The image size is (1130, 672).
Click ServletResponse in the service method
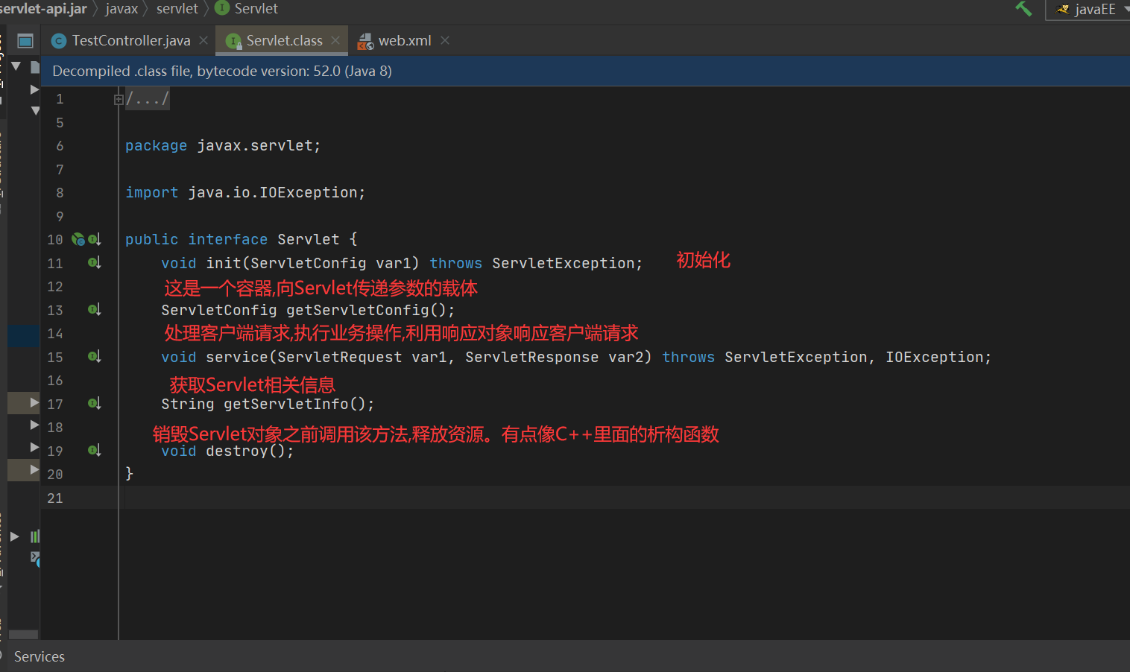(x=532, y=358)
